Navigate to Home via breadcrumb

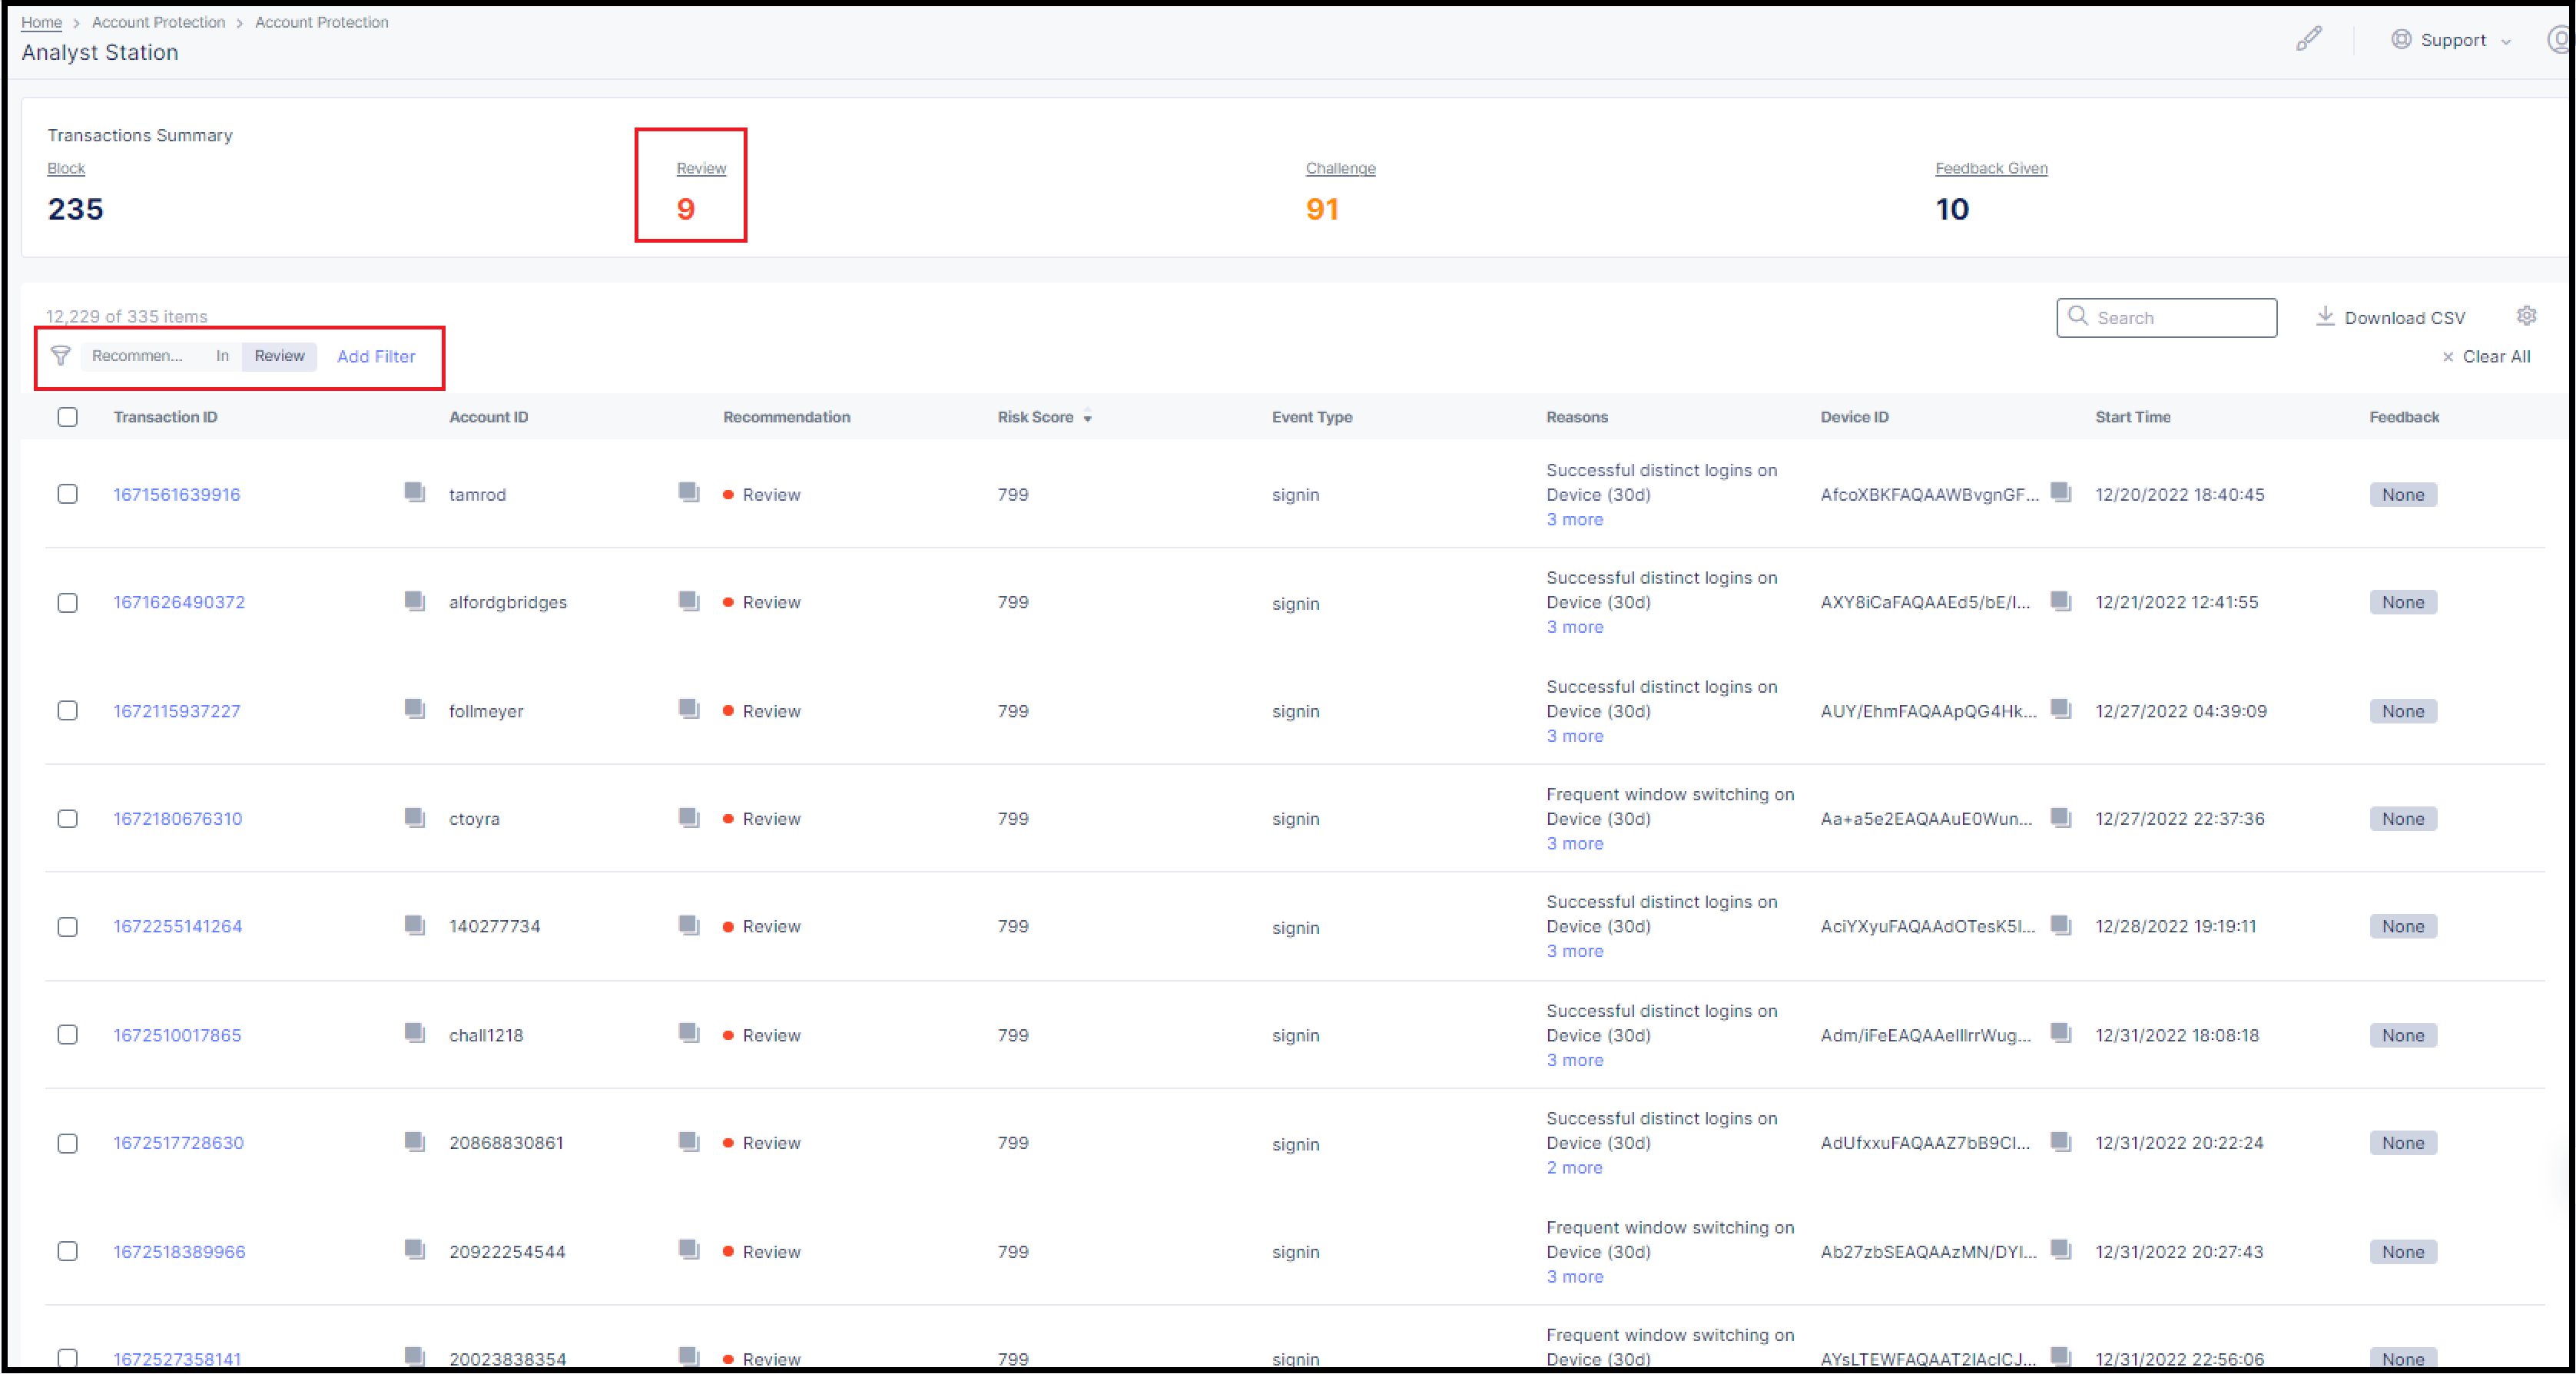pos(41,22)
